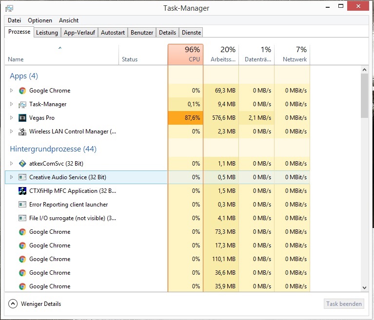Click Chrome icon in the 110,1 MB row
The image size is (374, 320).
click(x=22, y=259)
